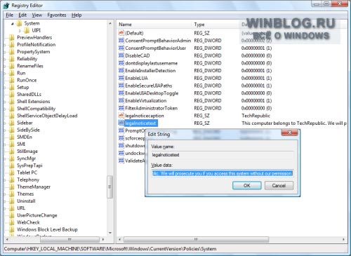Click the status bar registry path
This screenshot has height=256, width=351.
click(x=110, y=249)
